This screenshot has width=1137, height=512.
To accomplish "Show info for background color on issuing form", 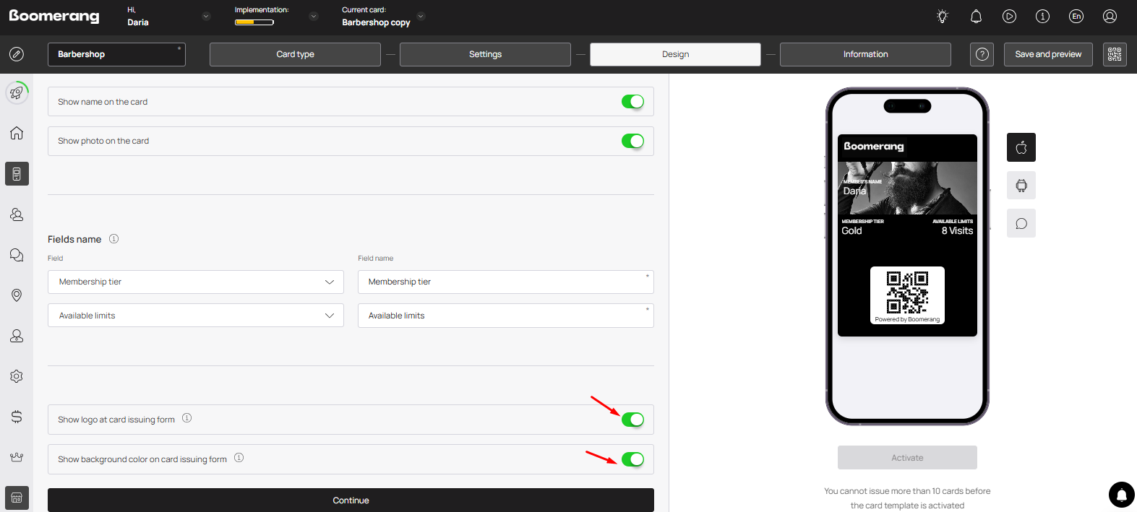I will pyautogui.click(x=239, y=458).
